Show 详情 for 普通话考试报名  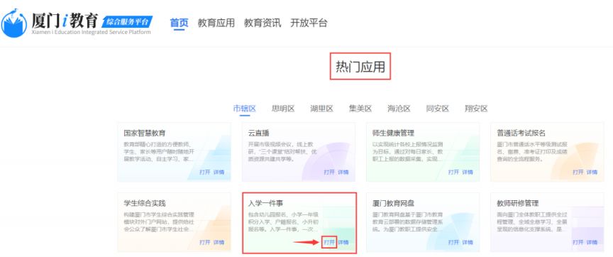pos(592,172)
